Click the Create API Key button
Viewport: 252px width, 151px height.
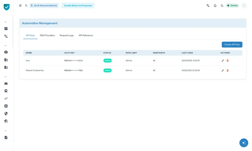point(232,45)
